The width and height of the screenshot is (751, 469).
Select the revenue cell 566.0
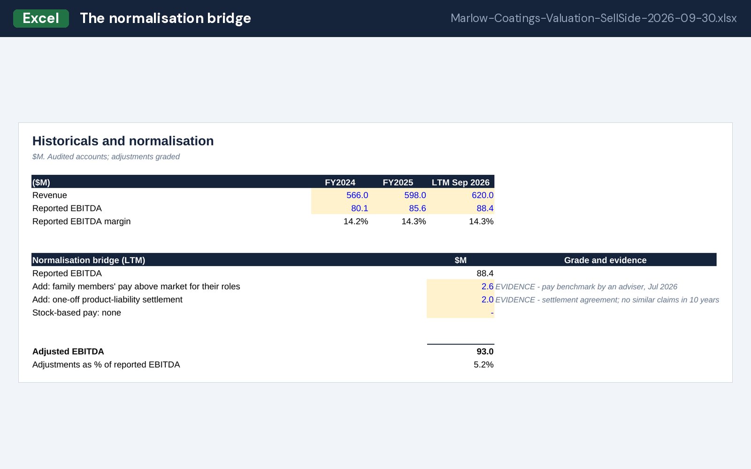[340, 195]
